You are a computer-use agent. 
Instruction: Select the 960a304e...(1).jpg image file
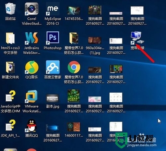coord(95,40)
